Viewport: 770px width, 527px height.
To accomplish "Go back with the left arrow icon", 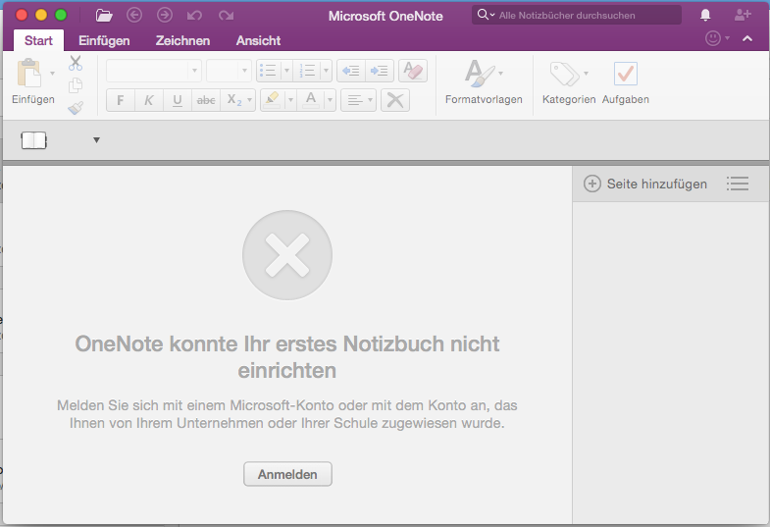I will pos(134,16).
